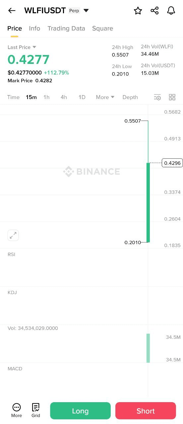
Task: Open price alert bell icon
Action: pyautogui.click(x=171, y=11)
